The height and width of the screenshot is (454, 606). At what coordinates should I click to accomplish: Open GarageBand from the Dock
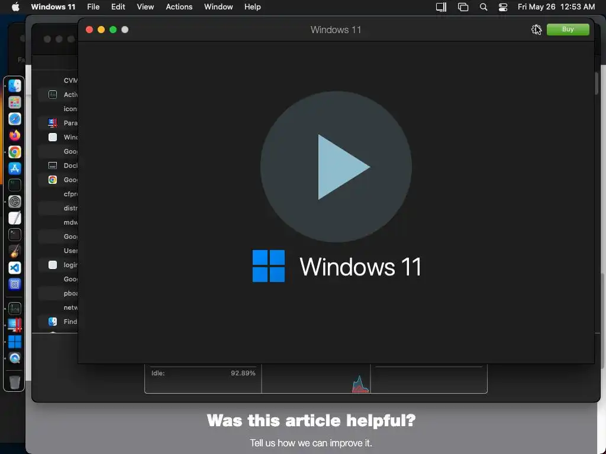click(x=15, y=251)
